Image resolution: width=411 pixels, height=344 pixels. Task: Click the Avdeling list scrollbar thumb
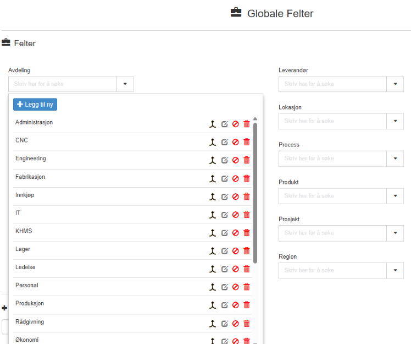tap(255, 193)
